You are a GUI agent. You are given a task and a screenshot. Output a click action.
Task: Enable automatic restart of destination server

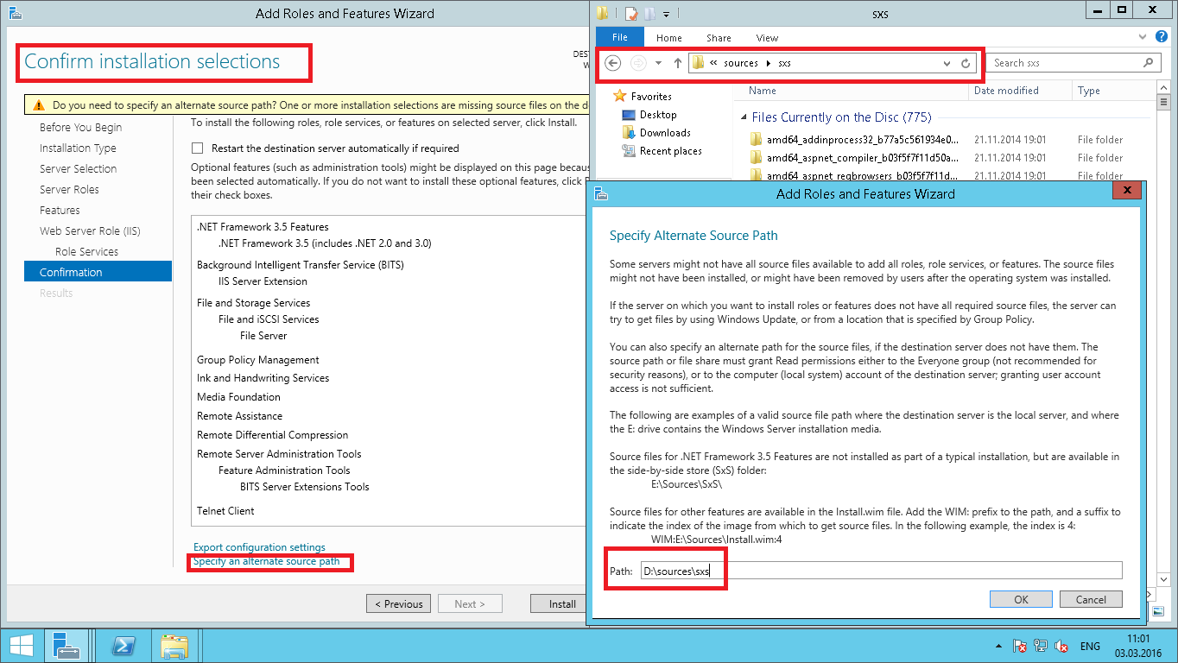[x=198, y=148]
